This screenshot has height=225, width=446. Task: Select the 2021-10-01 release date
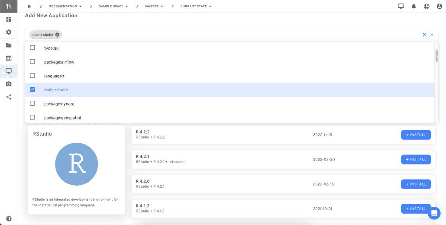point(323,209)
